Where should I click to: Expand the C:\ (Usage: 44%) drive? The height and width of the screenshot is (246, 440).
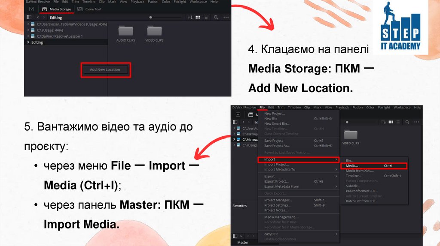[x=28, y=30]
